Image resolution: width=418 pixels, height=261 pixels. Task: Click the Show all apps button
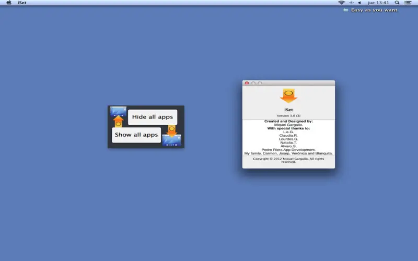[x=136, y=135]
